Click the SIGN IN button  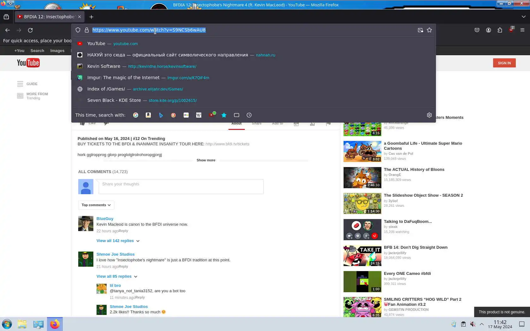[504, 63]
